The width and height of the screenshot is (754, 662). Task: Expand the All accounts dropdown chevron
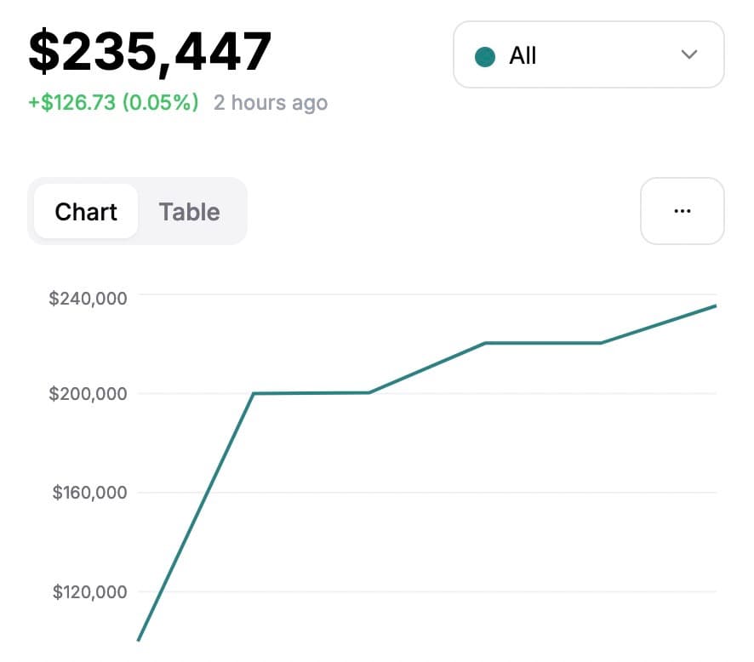coord(689,55)
